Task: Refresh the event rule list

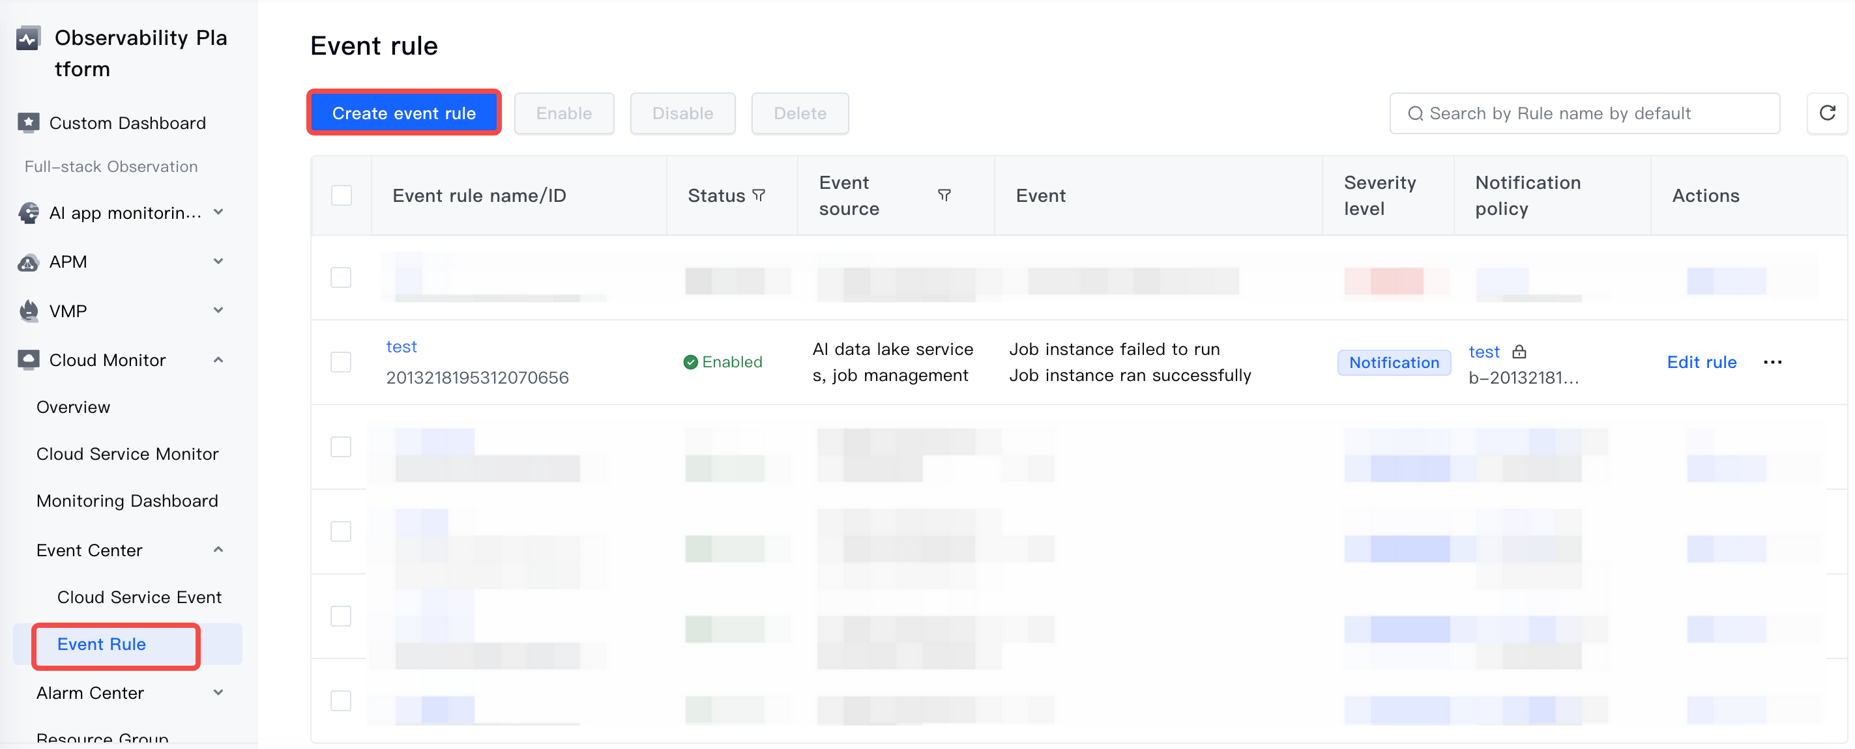Action: coord(1827,113)
